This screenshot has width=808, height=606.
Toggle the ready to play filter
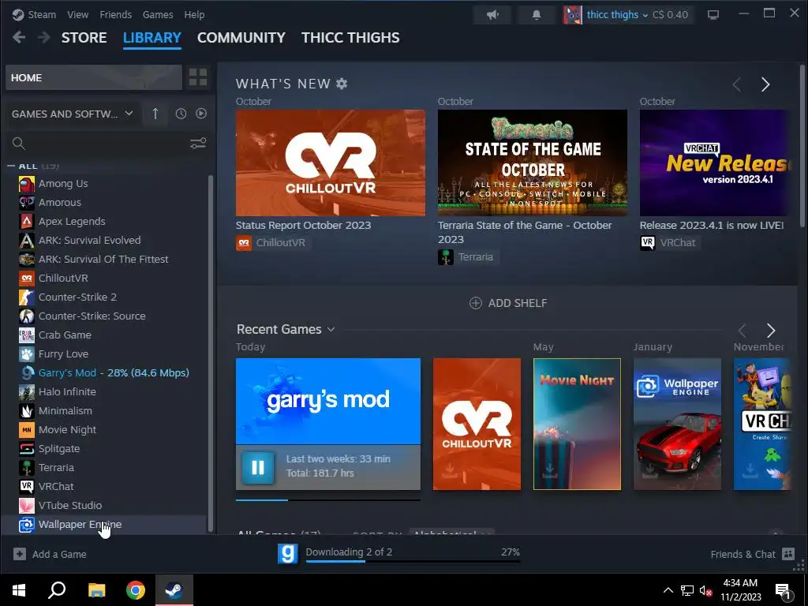(201, 114)
